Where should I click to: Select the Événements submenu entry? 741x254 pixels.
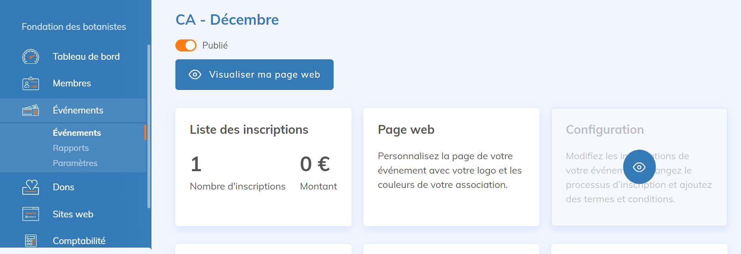click(77, 133)
